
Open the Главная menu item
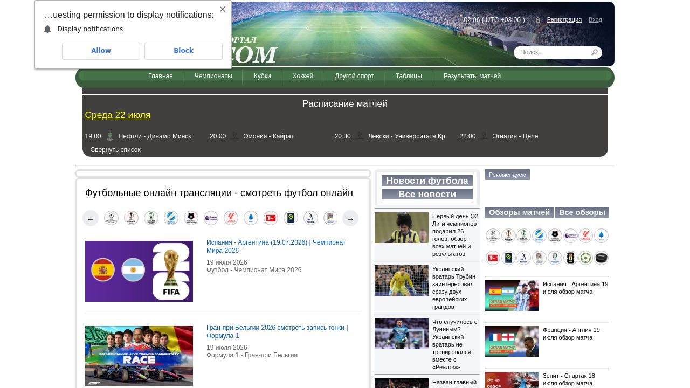(161, 76)
